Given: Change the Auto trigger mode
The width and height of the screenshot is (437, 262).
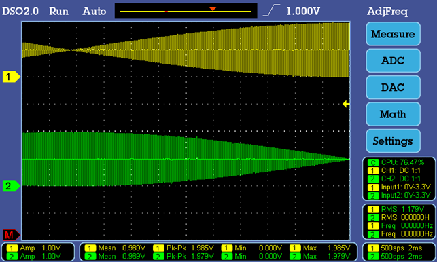Looking at the screenshot, I should click(x=94, y=11).
